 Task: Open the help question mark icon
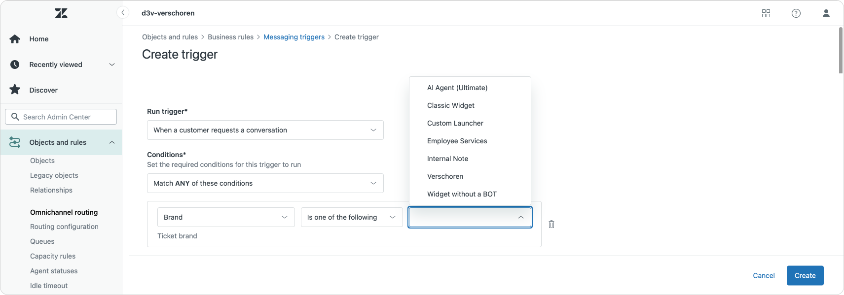796,13
